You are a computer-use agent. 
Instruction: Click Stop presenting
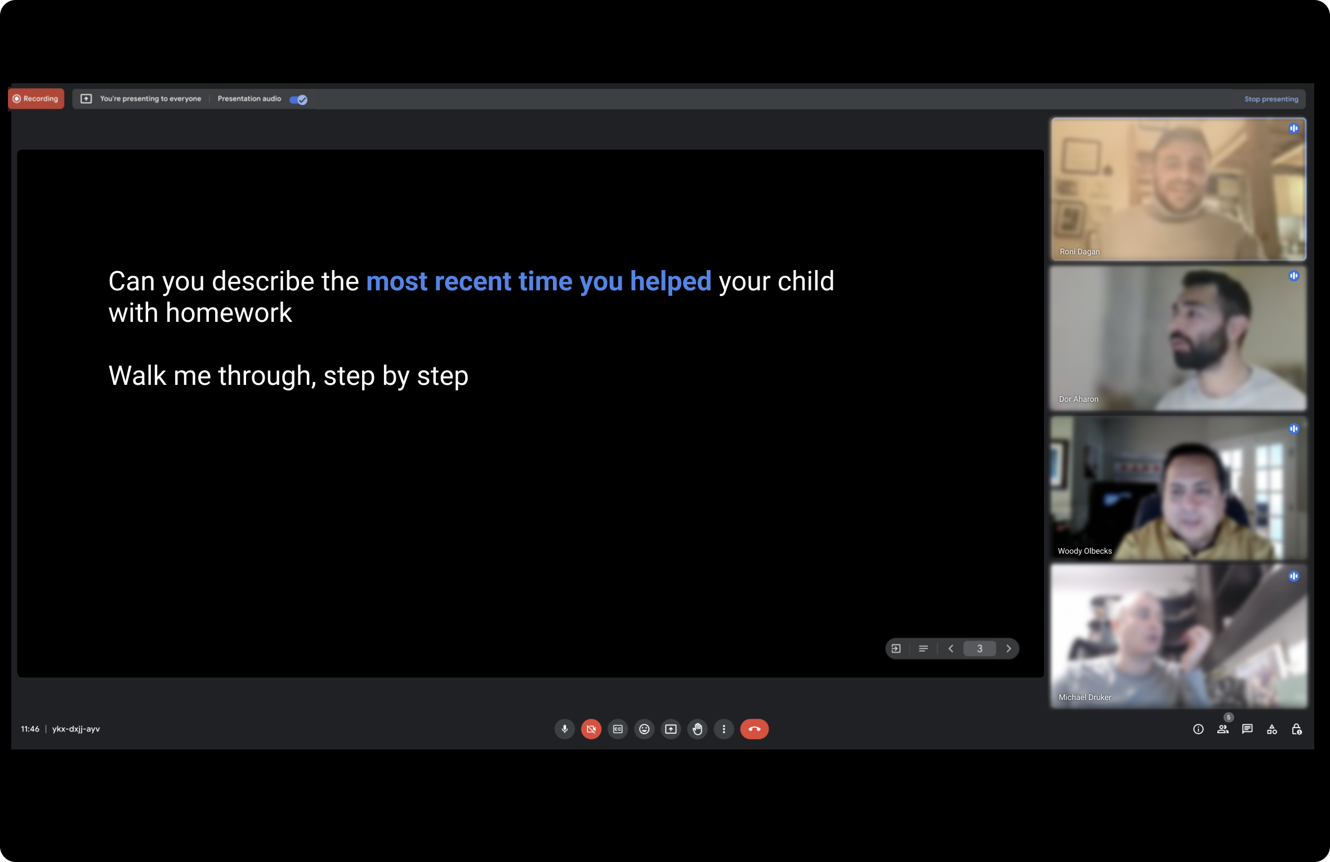1271,99
